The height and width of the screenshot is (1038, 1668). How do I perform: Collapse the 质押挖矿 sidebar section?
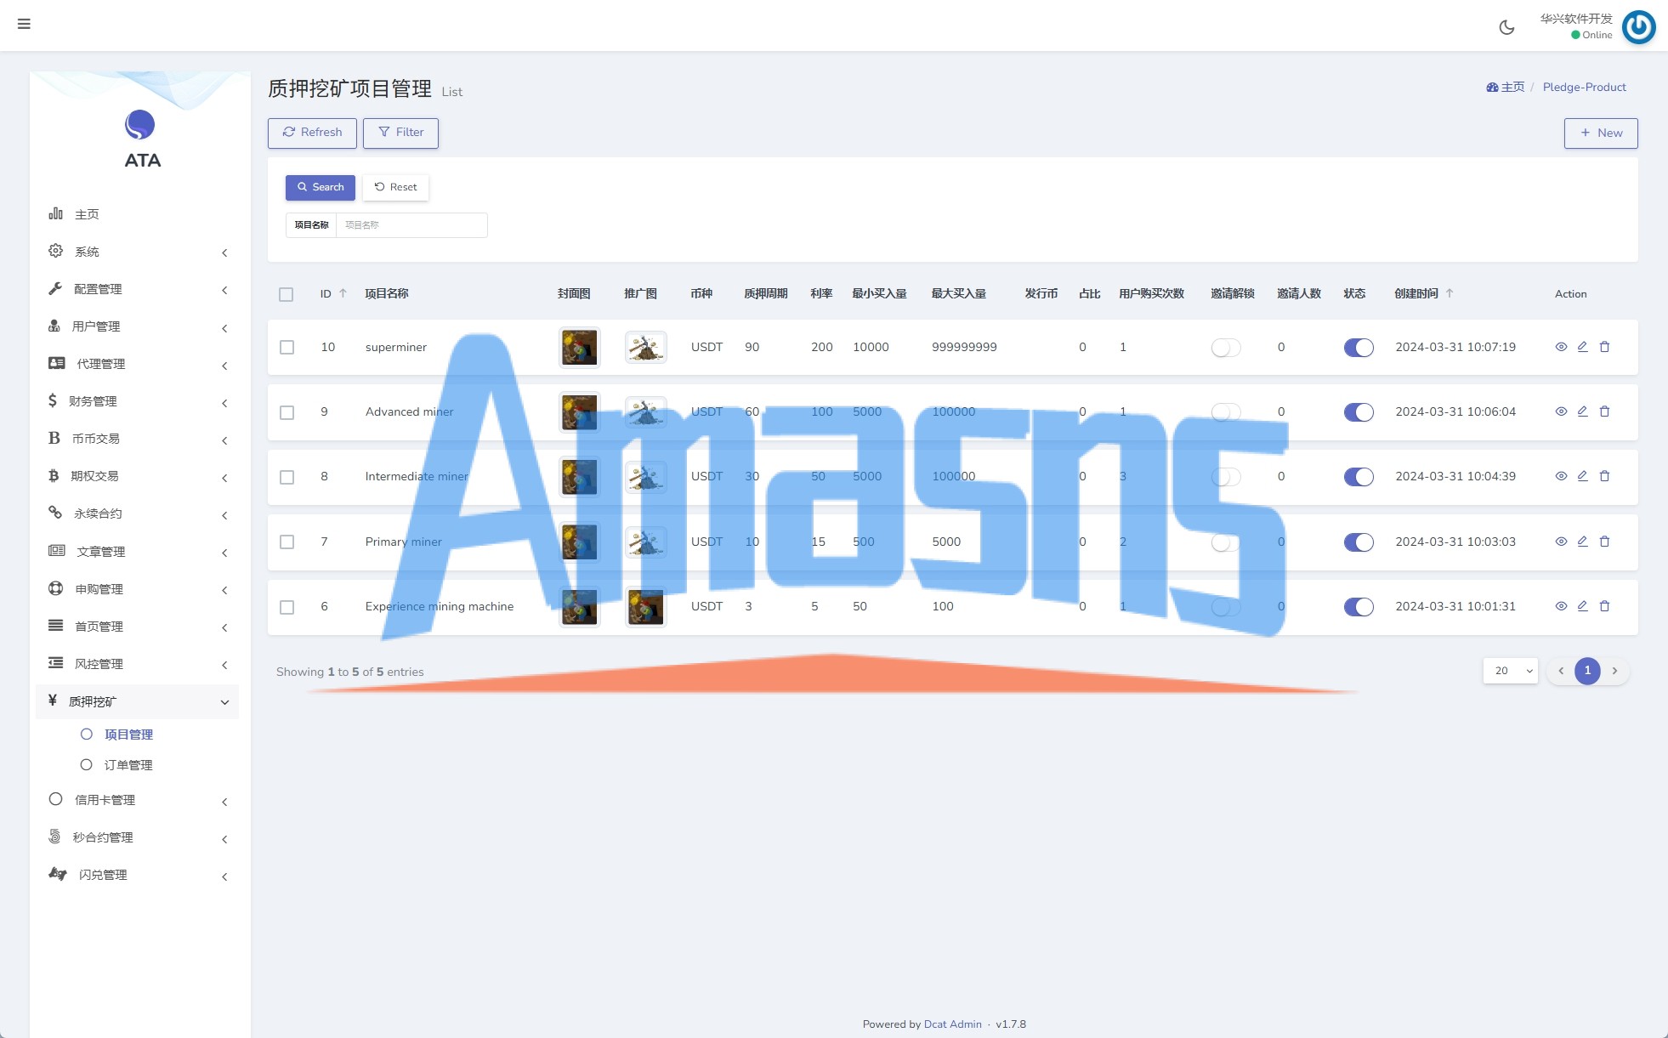pos(136,701)
